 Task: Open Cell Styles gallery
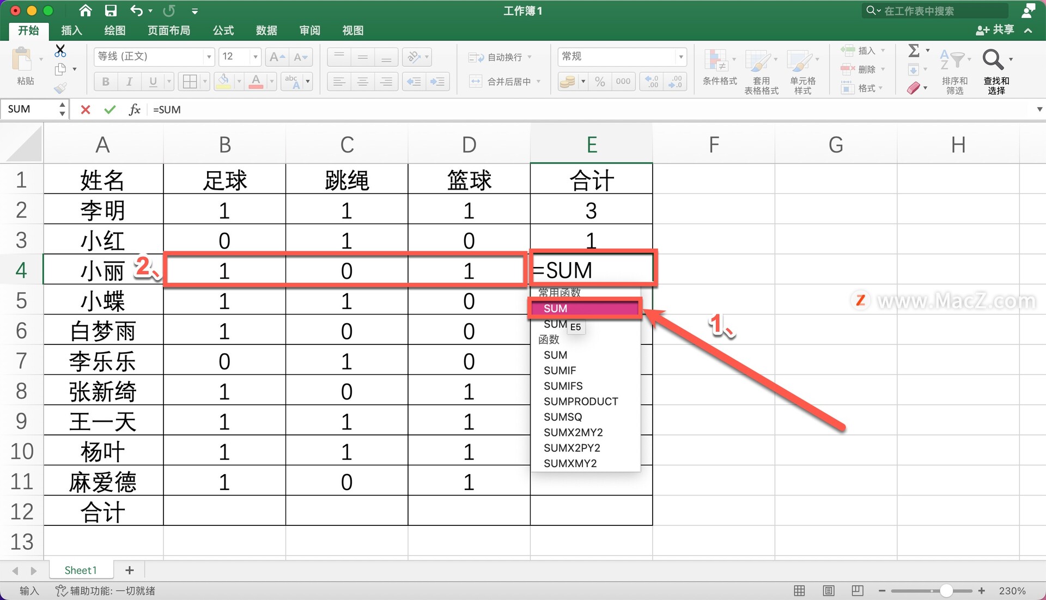tap(802, 72)
